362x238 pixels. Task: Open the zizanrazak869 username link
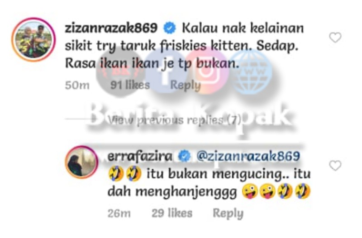pyautogui.click(x=111, y=28)
